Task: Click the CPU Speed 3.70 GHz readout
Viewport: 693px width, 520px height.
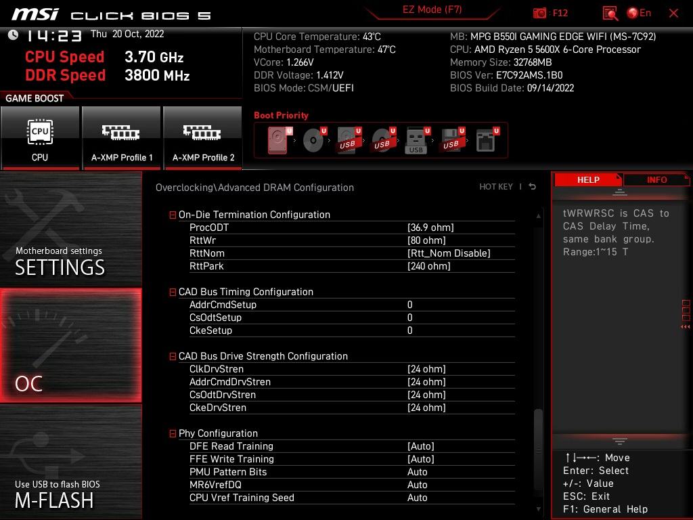Action: 104,57
